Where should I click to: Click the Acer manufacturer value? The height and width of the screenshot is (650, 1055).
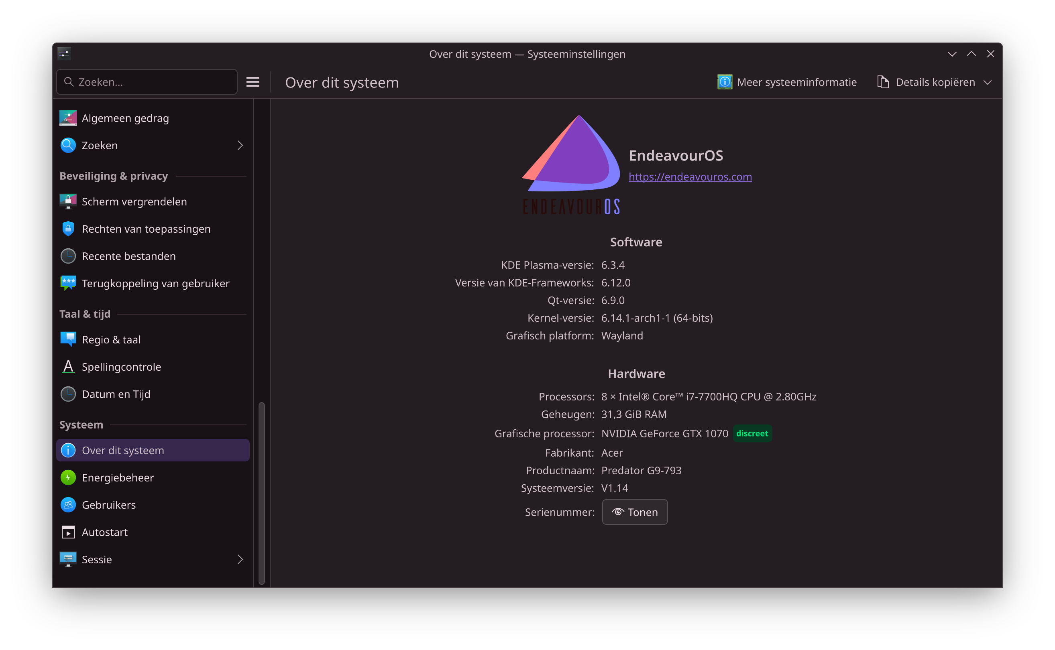pyautogui.click(x=612, y=453)
